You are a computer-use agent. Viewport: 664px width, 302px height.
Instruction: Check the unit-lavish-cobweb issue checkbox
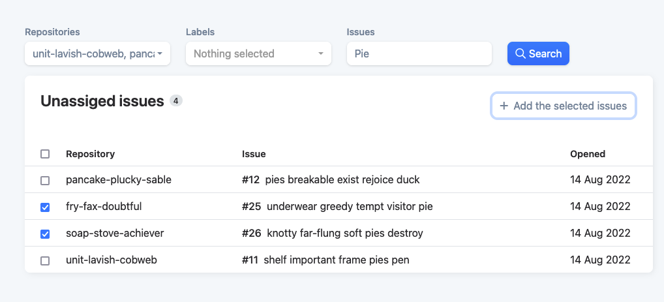point(45,260)
